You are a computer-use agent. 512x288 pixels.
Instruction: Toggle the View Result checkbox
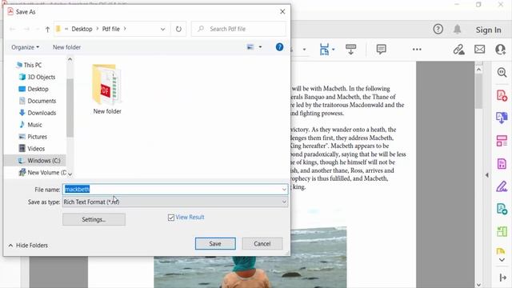(x=170, y=218)
